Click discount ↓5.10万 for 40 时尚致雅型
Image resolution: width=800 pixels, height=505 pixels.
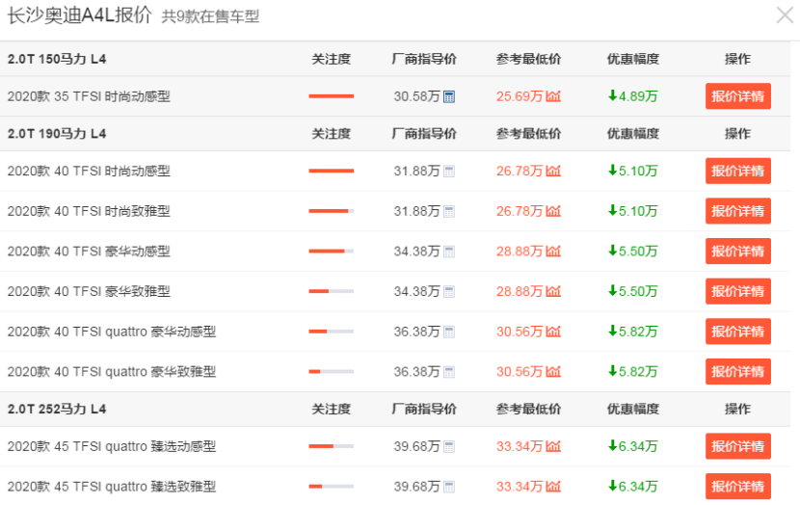tap(632, 211)
